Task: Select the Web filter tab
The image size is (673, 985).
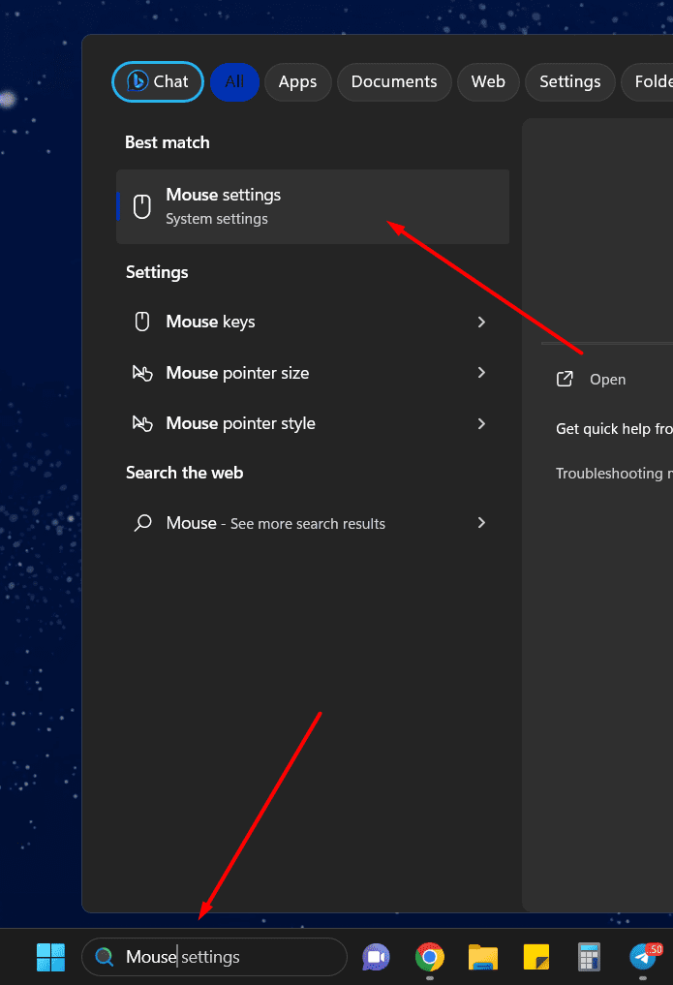Action: 488,82
